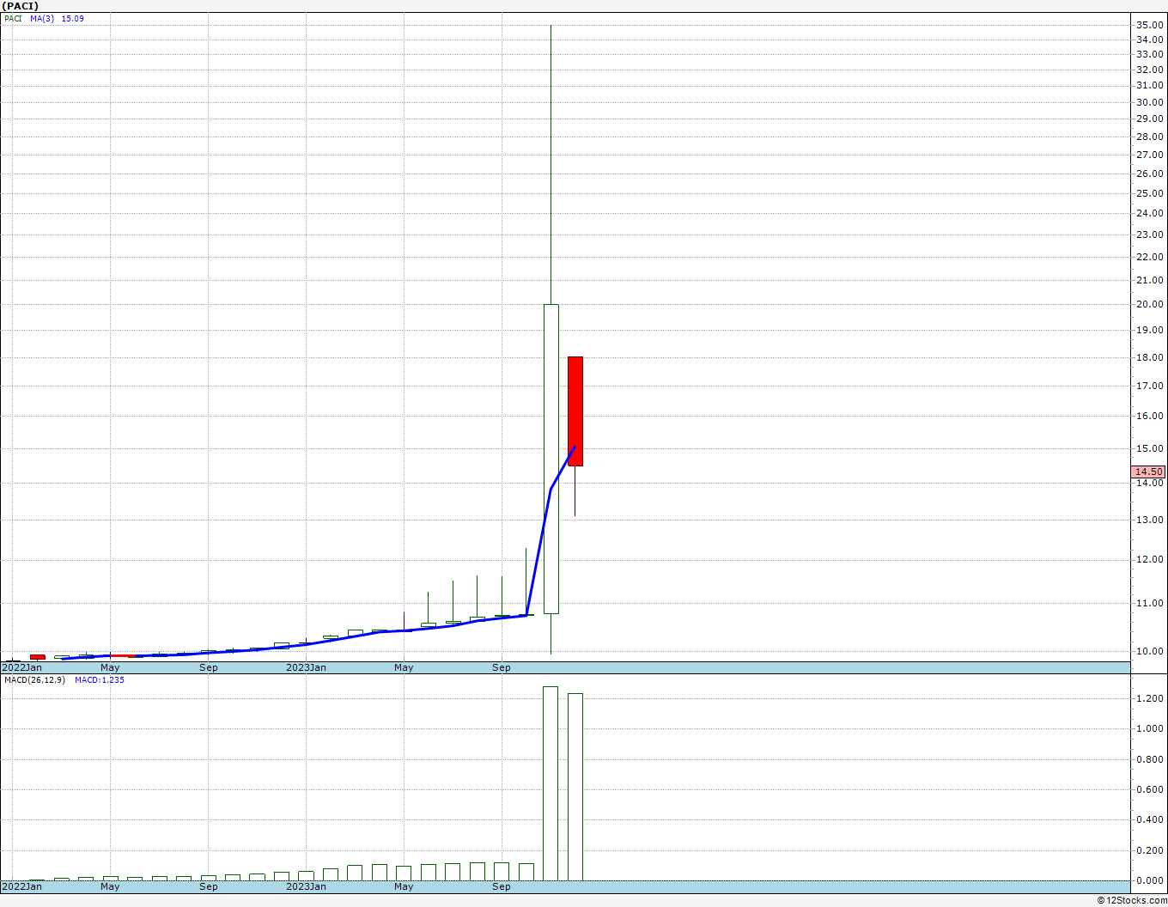Select Sep 2023 on the MACD time axis
The image size is (1168, 907).
point(502,886)
